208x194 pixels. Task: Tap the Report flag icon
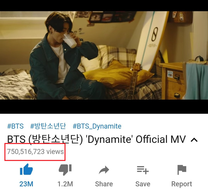pos(182,170)
